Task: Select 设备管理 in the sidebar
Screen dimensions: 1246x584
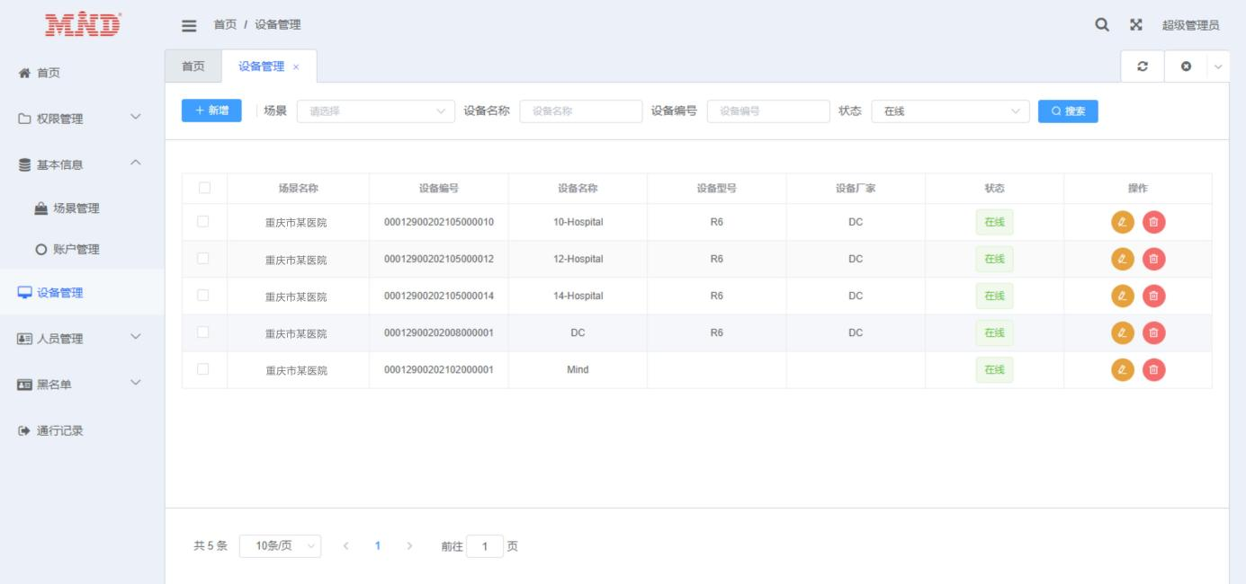Action: coord(82,292)
